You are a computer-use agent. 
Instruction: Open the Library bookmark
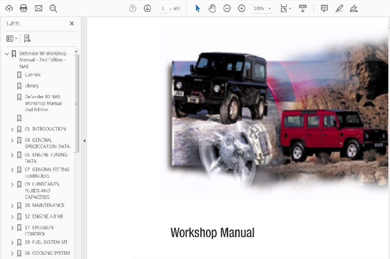click(x=32, y=86)
